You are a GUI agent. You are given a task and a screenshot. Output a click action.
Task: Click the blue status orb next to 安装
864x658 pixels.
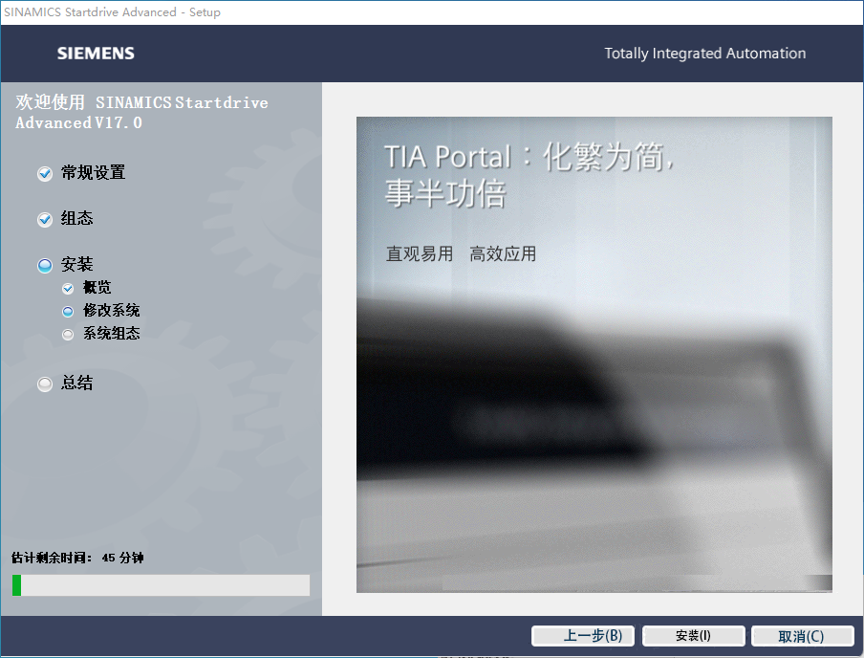pyautogui.click(x=44, y=265)
